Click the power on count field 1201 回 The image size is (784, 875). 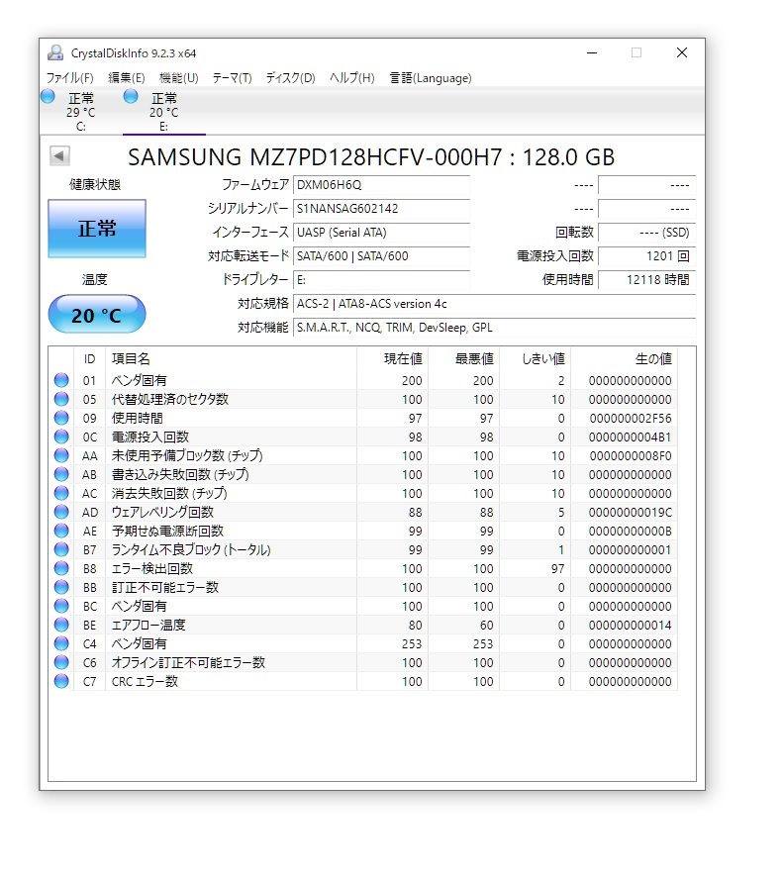pyautogui.click(x=646, y=256)
